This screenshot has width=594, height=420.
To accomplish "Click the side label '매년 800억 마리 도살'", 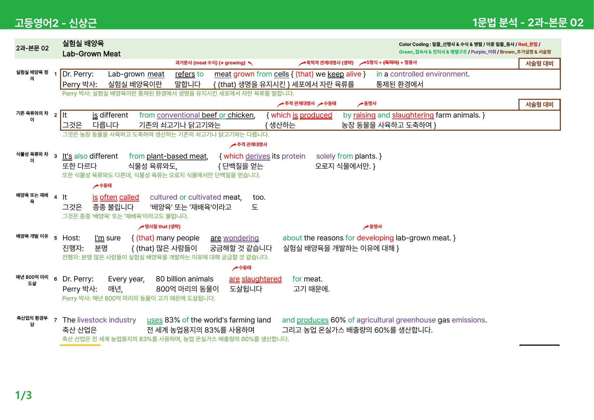I will click(32, 280).
